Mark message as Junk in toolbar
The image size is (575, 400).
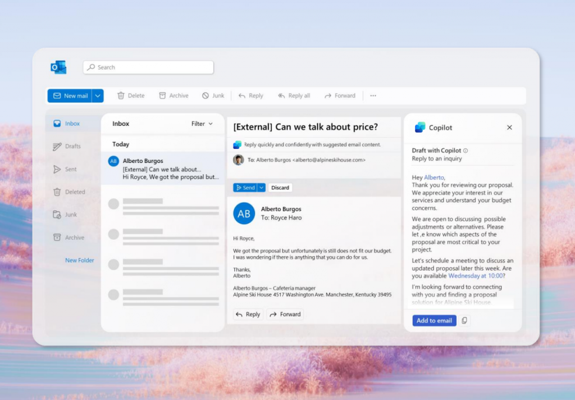(x=213, y=96)
